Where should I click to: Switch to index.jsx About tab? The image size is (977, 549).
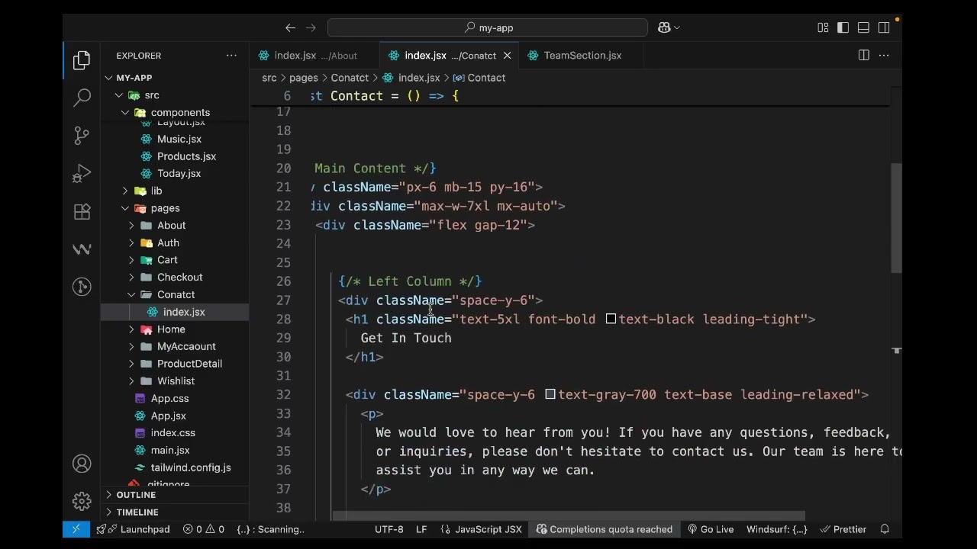click(x=315, y=55)
